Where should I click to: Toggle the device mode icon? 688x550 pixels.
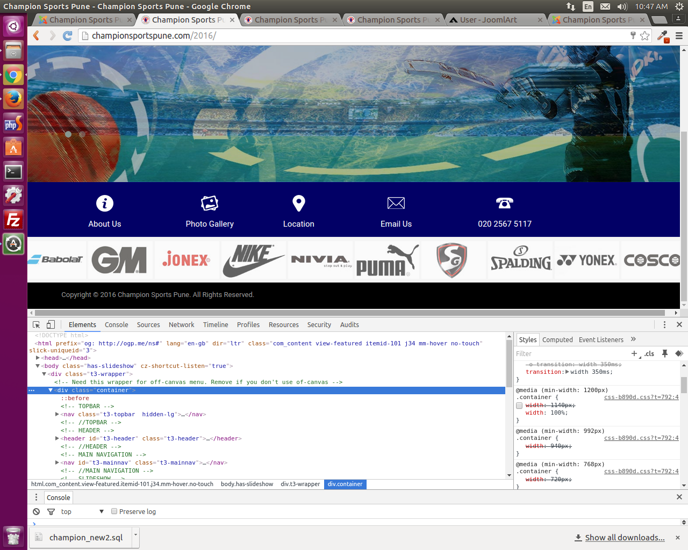51,325
